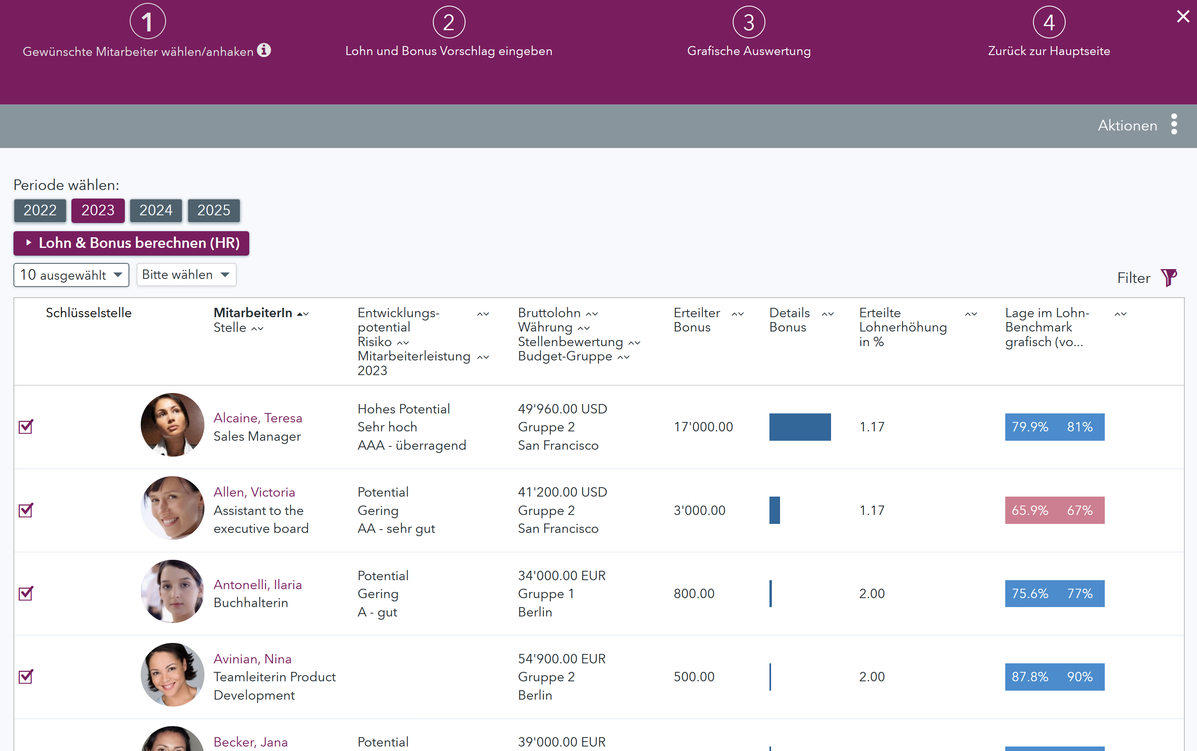Click the info icon beside step 1
Image resolution: width=1197 pixels, height=751 pixels.
[x=264, y=50]
